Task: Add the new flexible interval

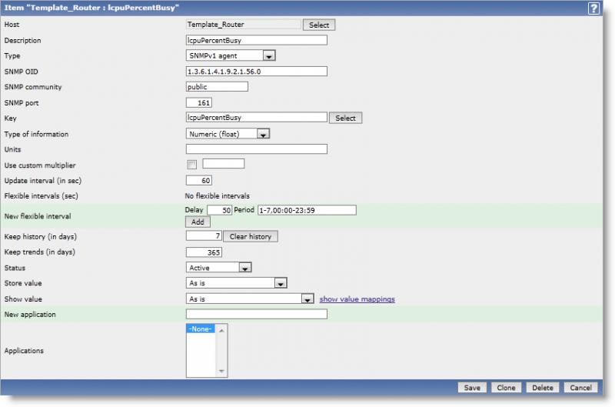Action: coord(198,222)
